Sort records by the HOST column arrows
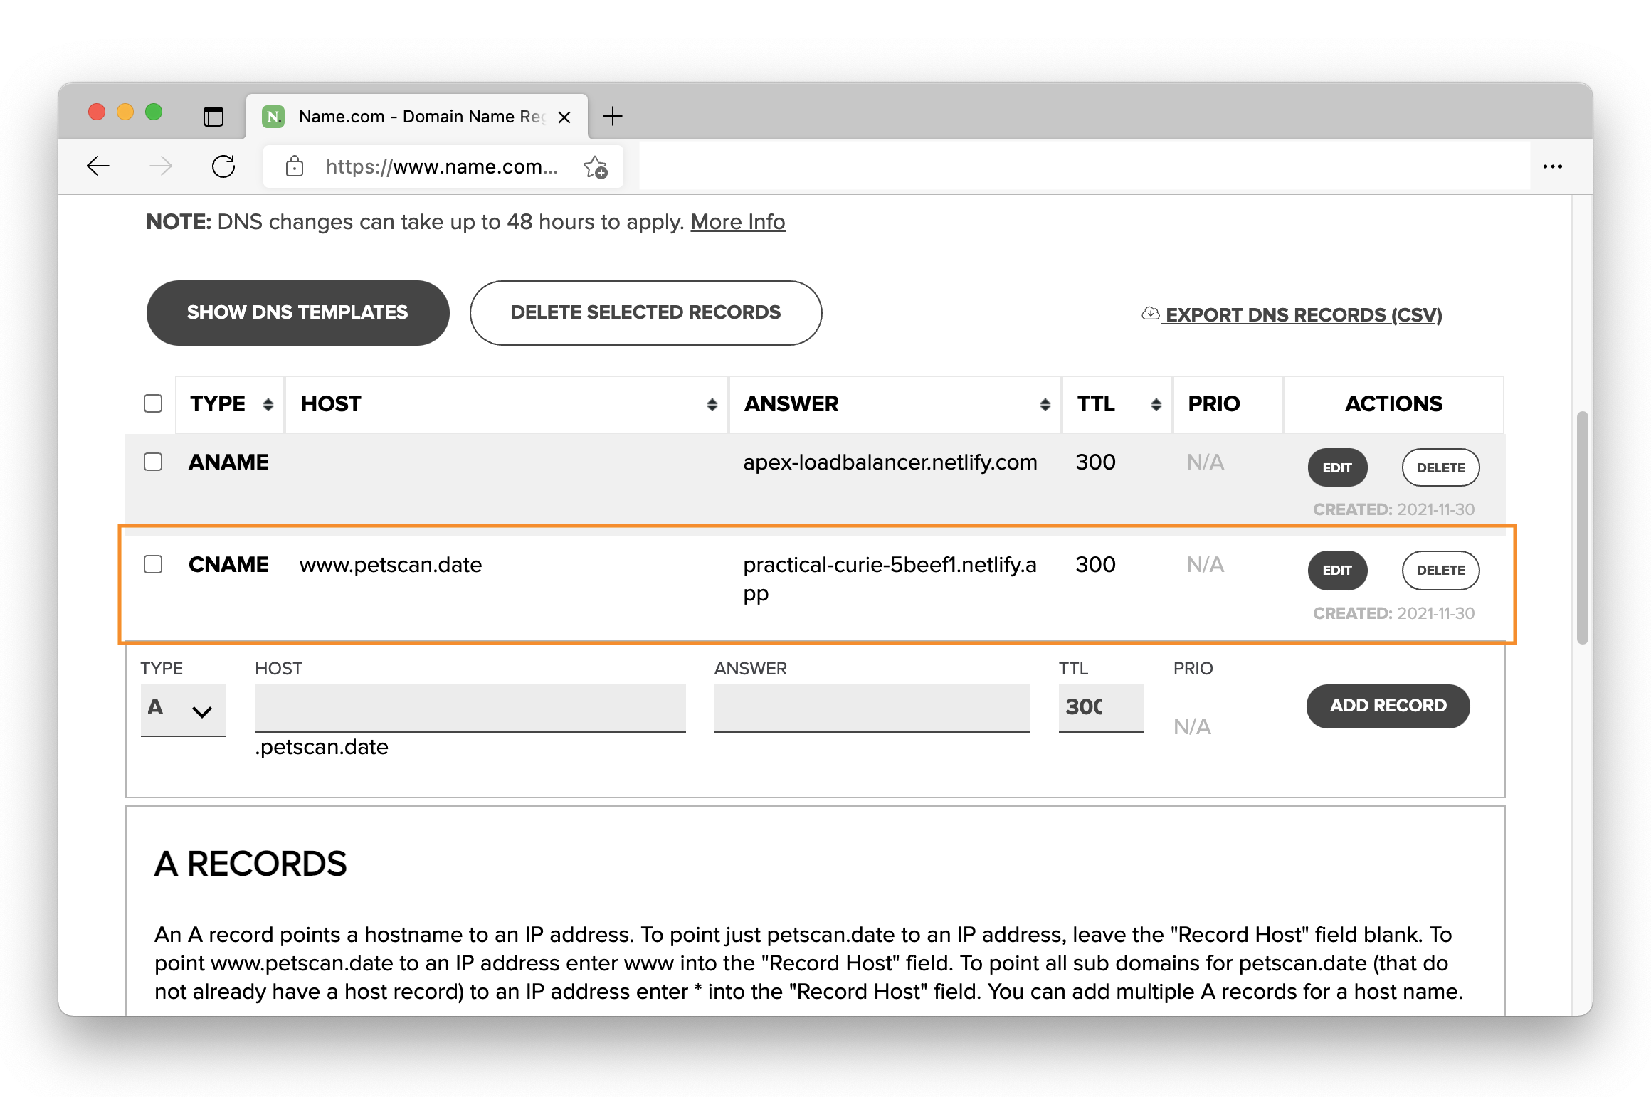 (x=712, y=405)
